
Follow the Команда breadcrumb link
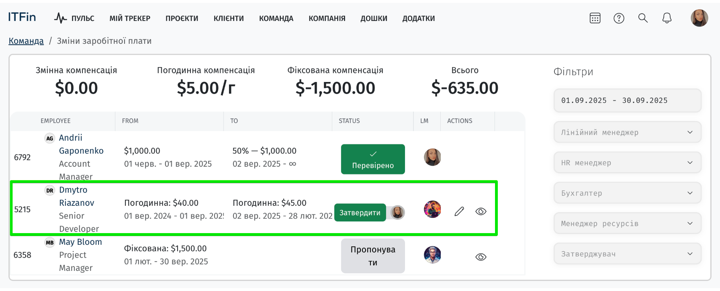(26, 41)
